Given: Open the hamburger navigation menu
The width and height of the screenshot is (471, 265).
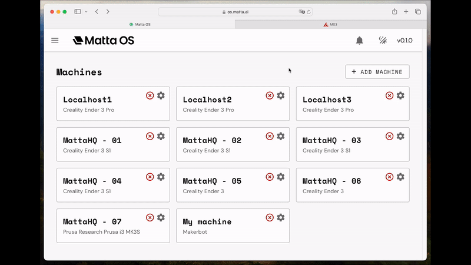Looking at the screenshot, I should point(55,41).
